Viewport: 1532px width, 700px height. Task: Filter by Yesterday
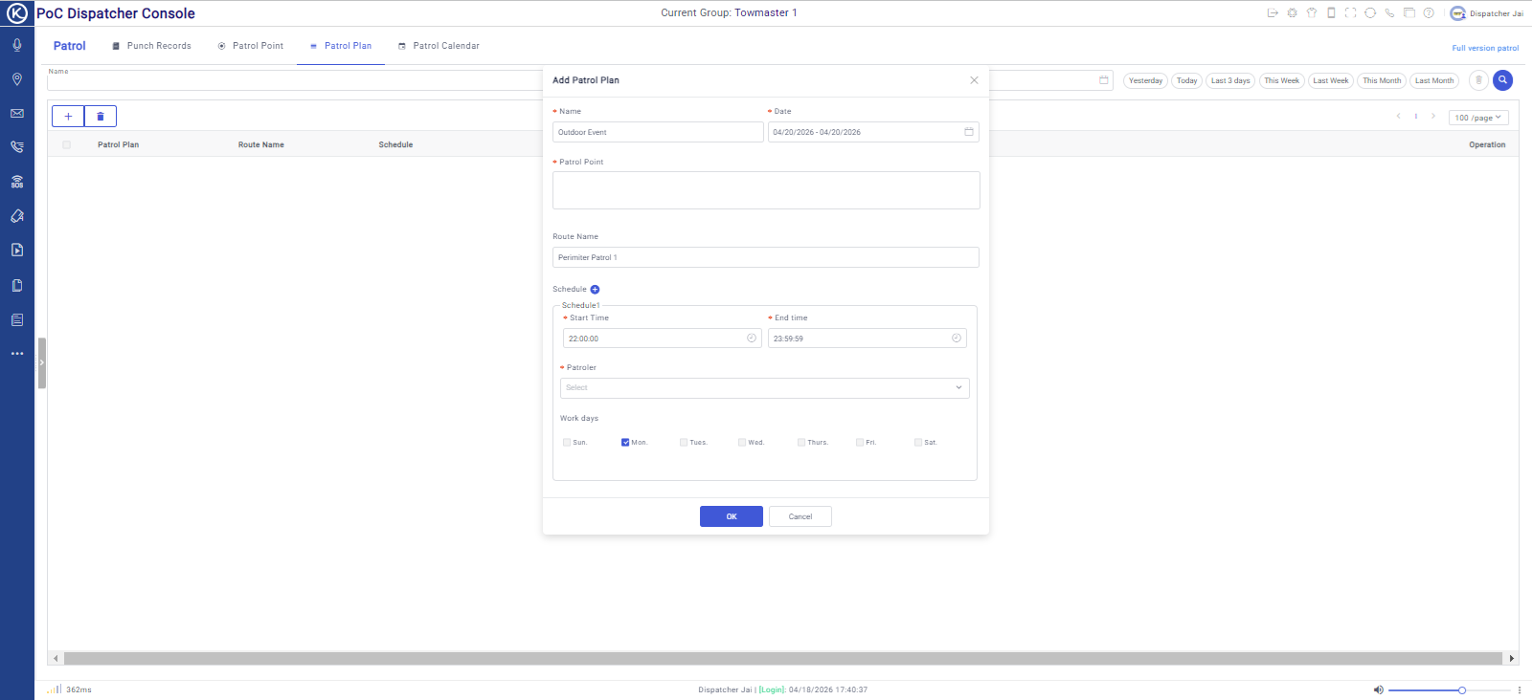click(1145, 80)
